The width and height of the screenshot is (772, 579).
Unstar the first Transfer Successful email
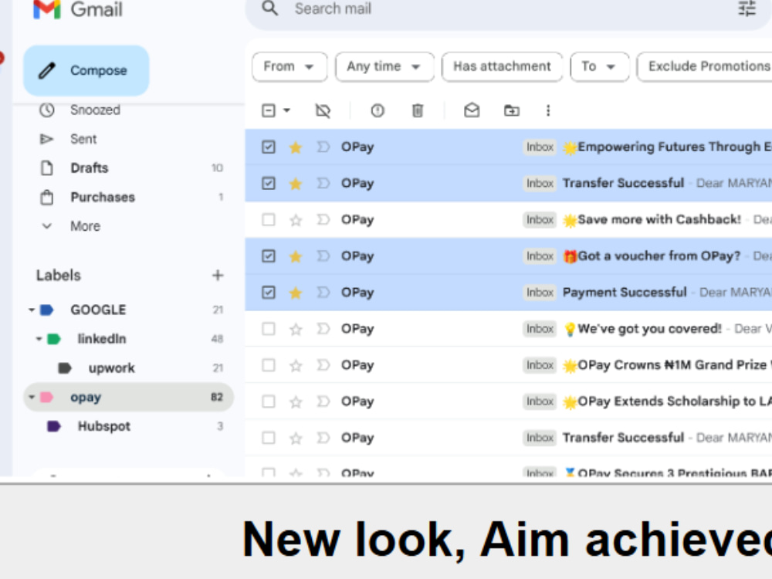(x=296, y=184)
